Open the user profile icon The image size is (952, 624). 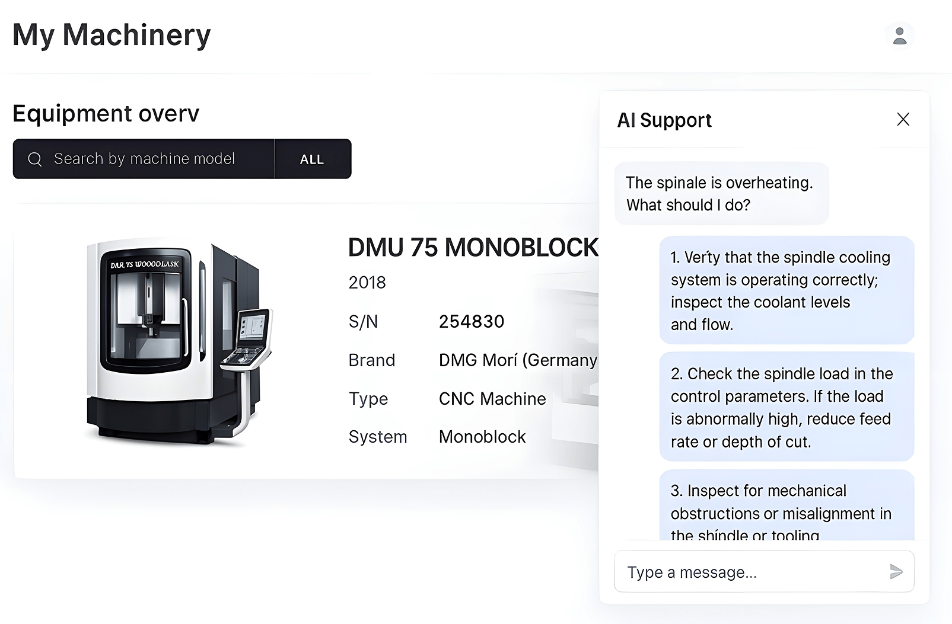point(900,36)
